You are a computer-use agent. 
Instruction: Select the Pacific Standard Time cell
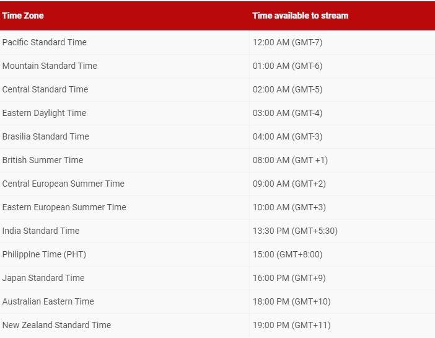coord(45,42)
